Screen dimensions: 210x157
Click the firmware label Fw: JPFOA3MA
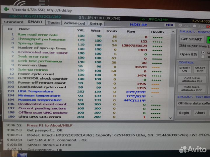pos(154,19)
